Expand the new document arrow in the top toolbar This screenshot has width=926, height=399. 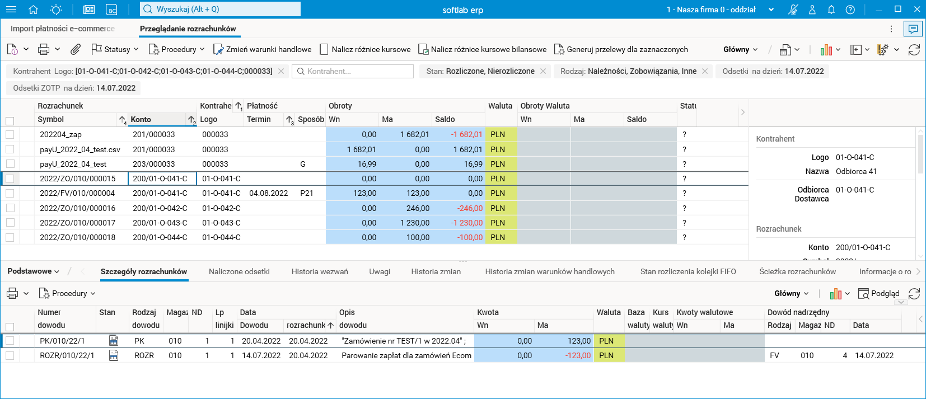click(x=26, y=49)
